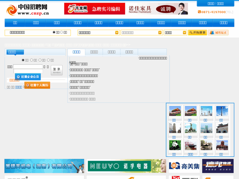Open the 城市站点 city sites button
Viewport: 239px width, 179px height.
click(218, 33)
